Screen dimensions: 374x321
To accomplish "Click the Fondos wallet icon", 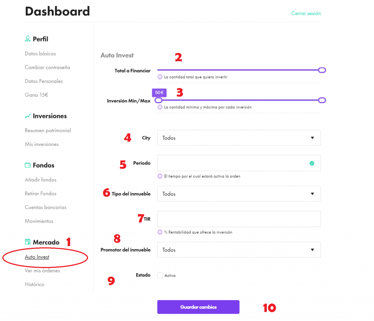I will tap(28, 165).
